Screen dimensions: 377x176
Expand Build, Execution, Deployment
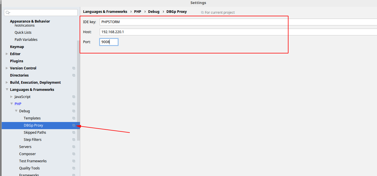(x=7, y=82)
